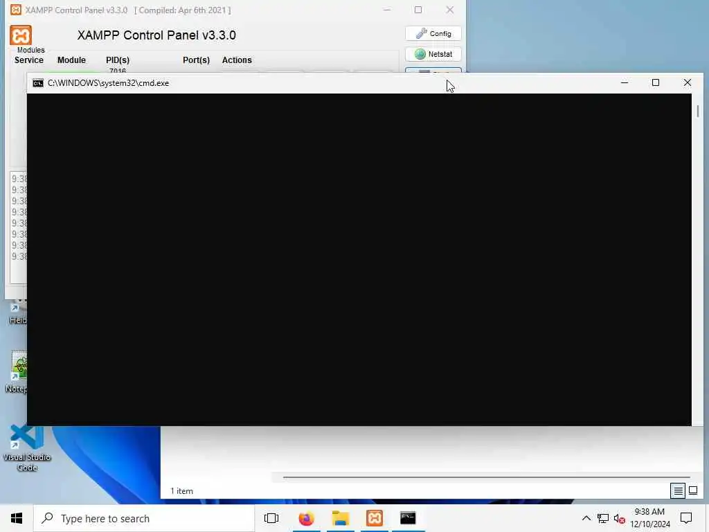Click the XAMPP logo in the control panel
The height and width of the screenshot is (532, 709).
pyautogui.click(x=21, y=35)
